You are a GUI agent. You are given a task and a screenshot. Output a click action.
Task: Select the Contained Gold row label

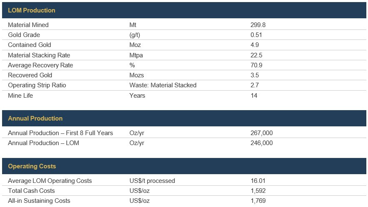30,45
